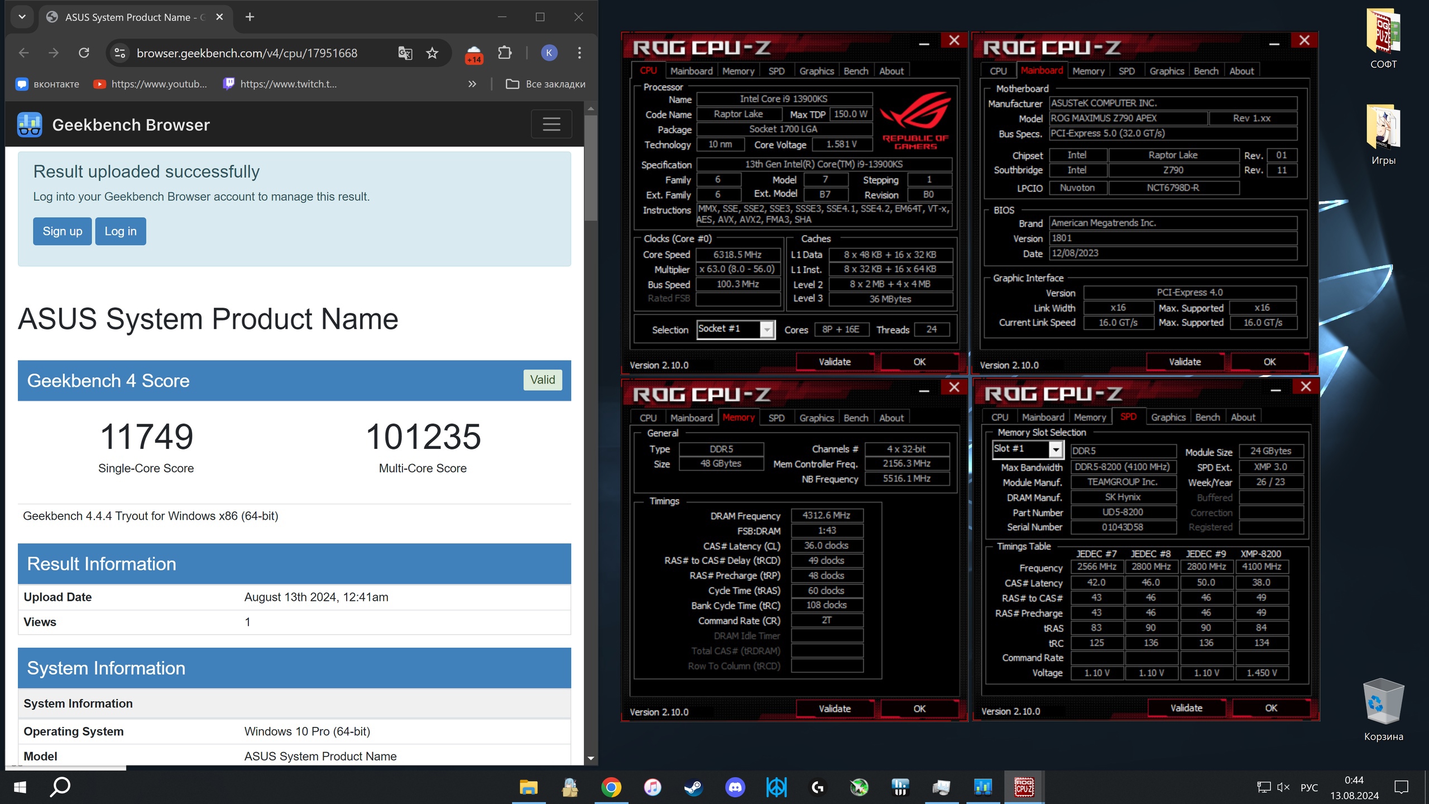Open the notification center icon
Viewport: 1429px width, 804px height.
click(1401, 787)
